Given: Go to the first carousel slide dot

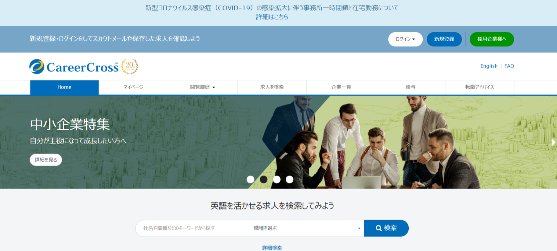Looking at the screenshot, I should click(250, 180).
